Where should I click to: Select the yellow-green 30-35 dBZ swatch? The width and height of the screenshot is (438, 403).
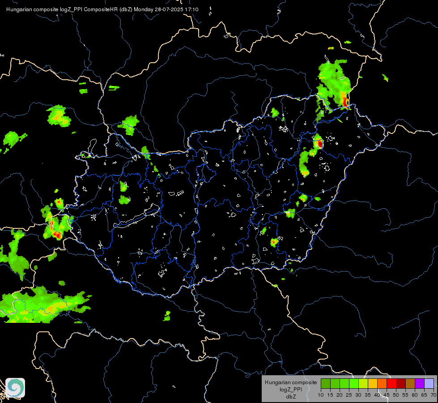(363, 383)
